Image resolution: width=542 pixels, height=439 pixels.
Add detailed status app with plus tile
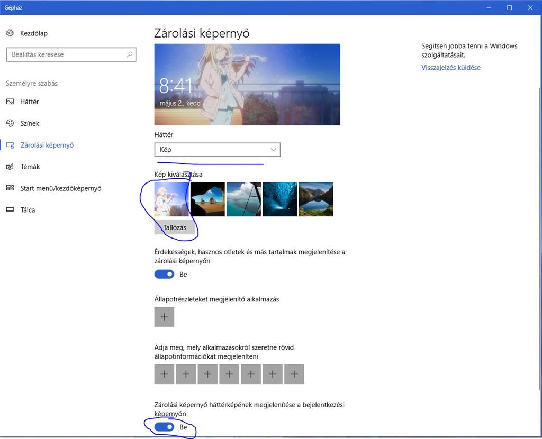(x=164, y=317)
